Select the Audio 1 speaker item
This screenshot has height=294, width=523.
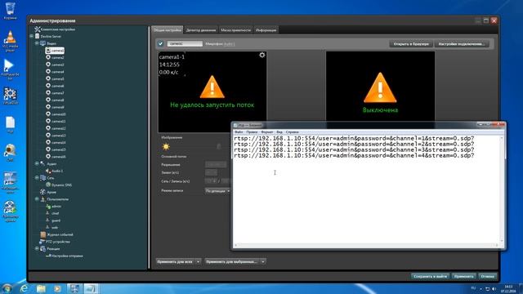tap(55, 171)
